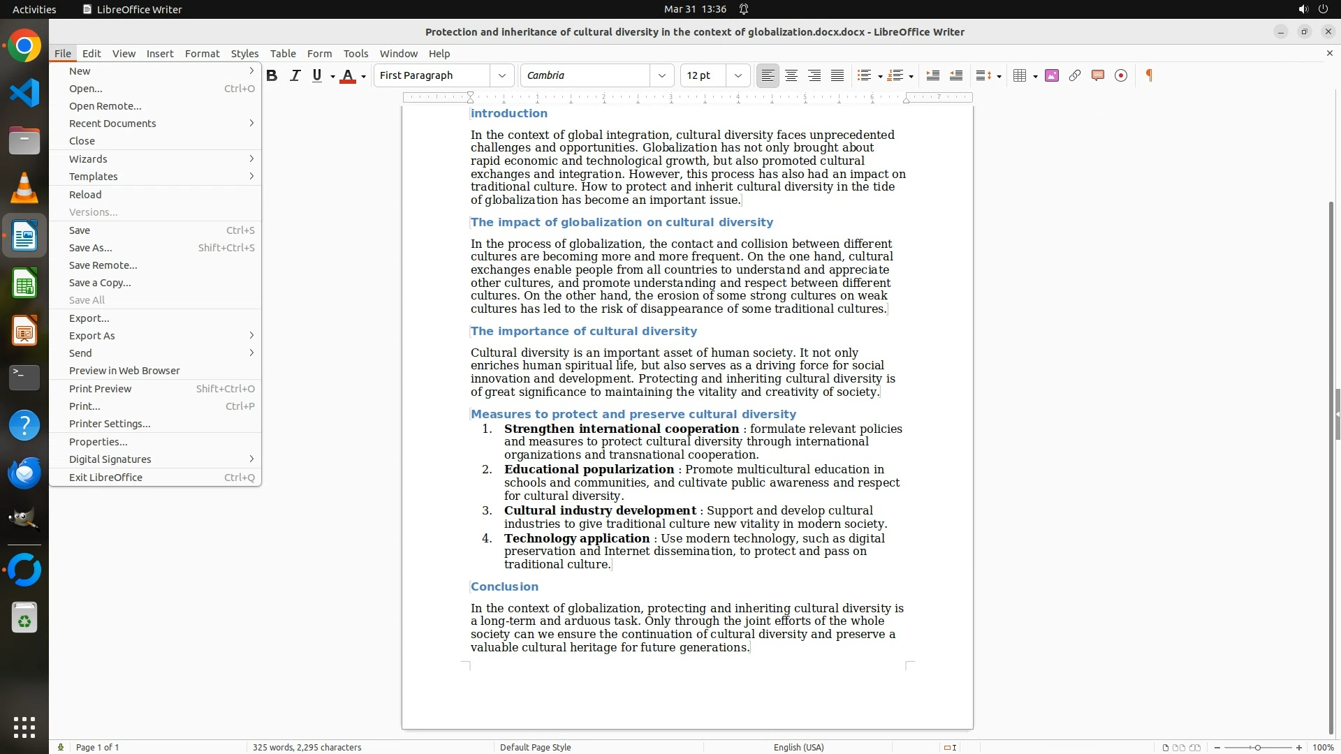Open paragraph style dropdown
The width and height of the screenshot is (1341, 754).
click(501, 75)
